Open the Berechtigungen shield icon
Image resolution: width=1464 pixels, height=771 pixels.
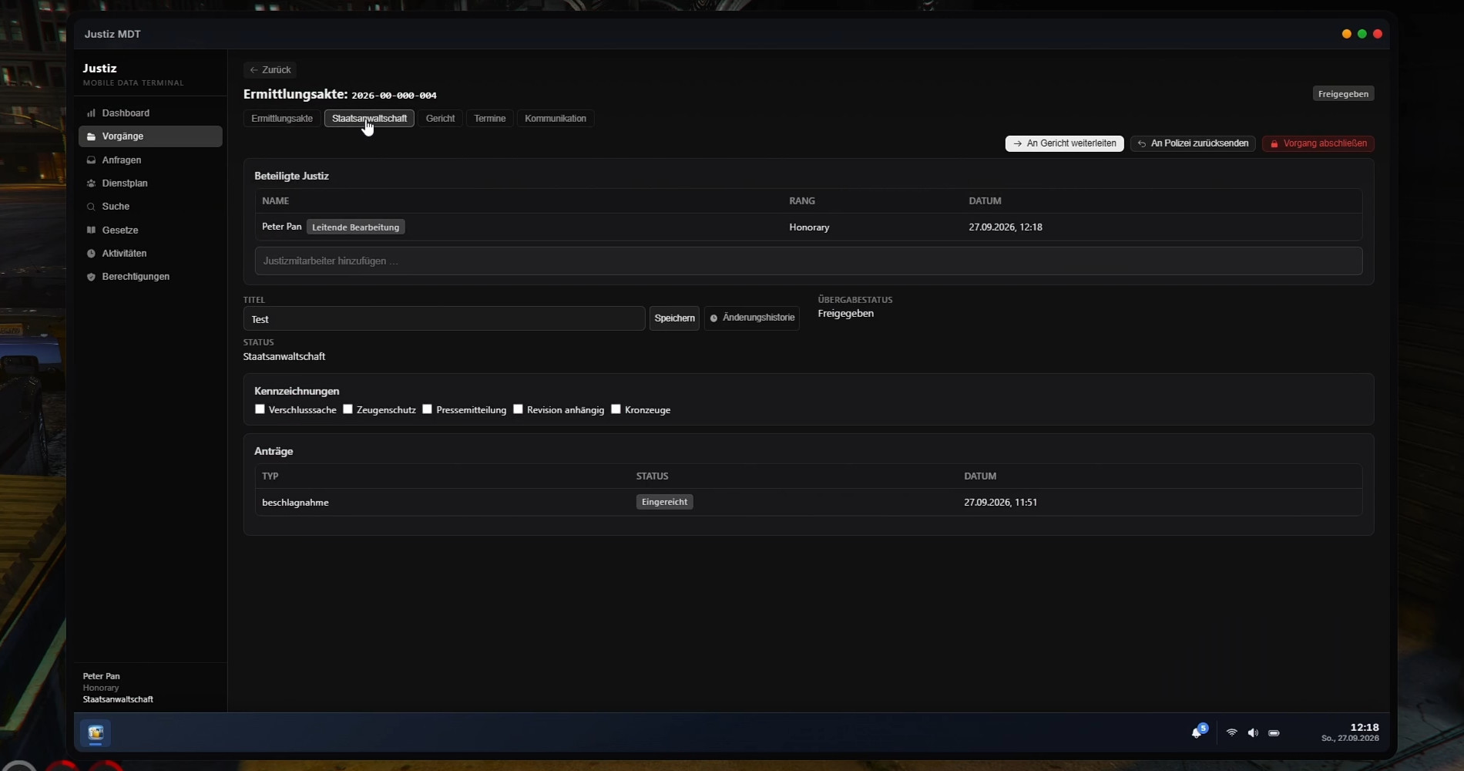click(x=91, y=277)
